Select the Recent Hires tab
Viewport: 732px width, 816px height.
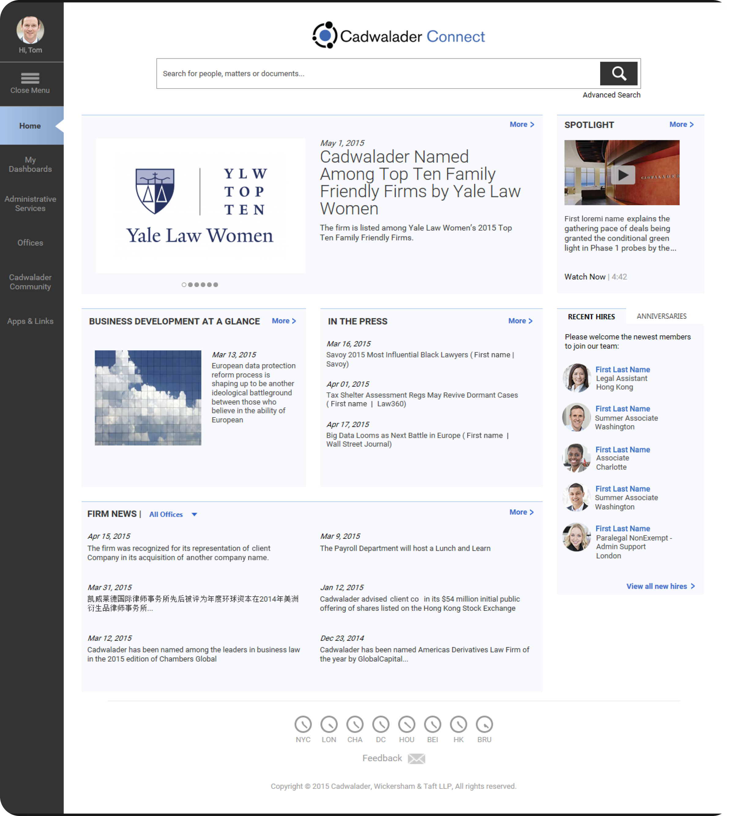591,317
